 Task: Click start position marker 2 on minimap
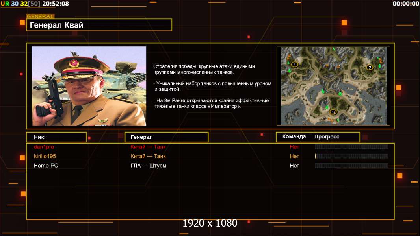pos(370,68)
